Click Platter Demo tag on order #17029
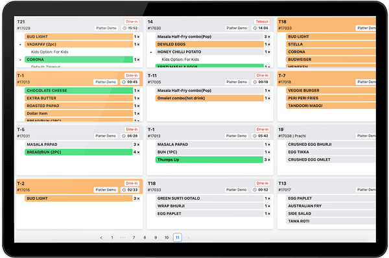Screen dimensions: 389x258 (x=106, y=29)
